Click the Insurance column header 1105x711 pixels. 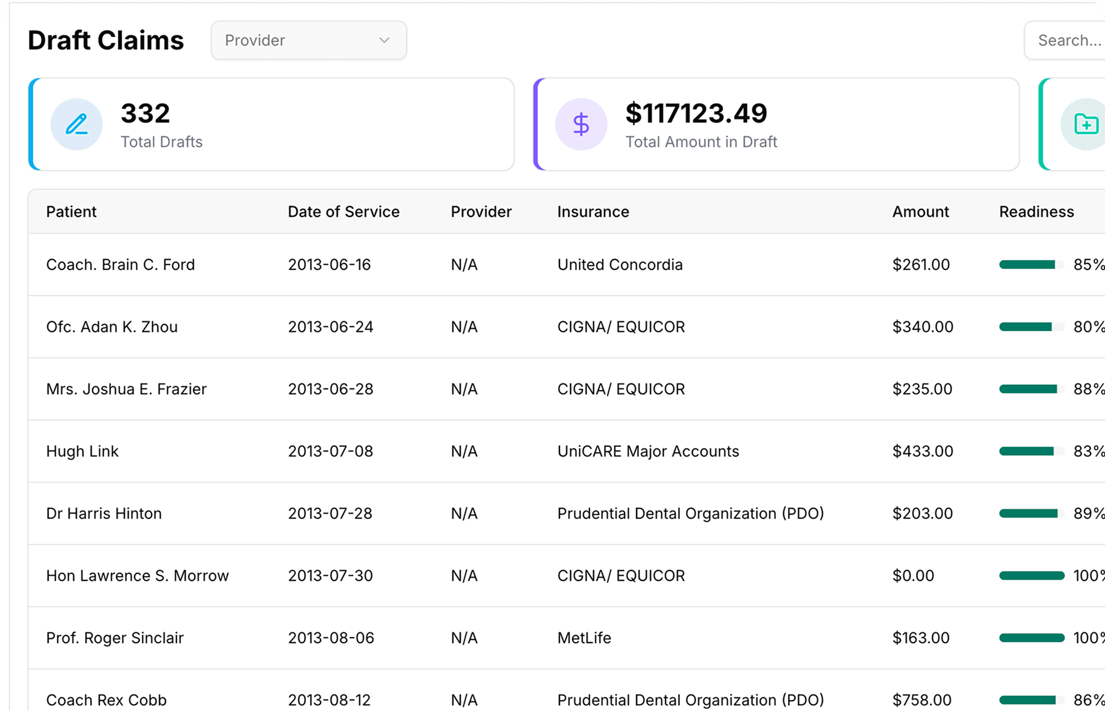click(593, 212)
